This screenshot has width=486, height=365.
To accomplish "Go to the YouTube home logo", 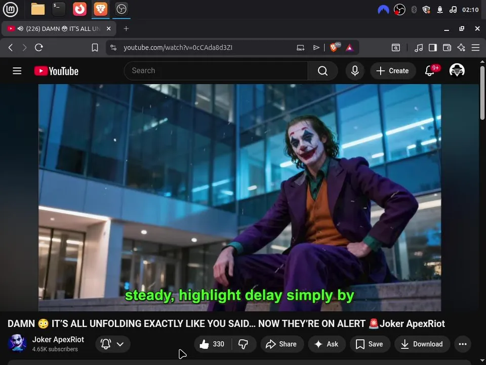I will tap(56, 71).
